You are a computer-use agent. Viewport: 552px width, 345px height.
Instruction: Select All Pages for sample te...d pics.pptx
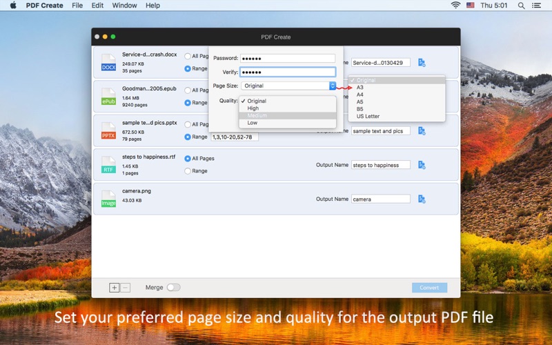(x=188, y=124)
